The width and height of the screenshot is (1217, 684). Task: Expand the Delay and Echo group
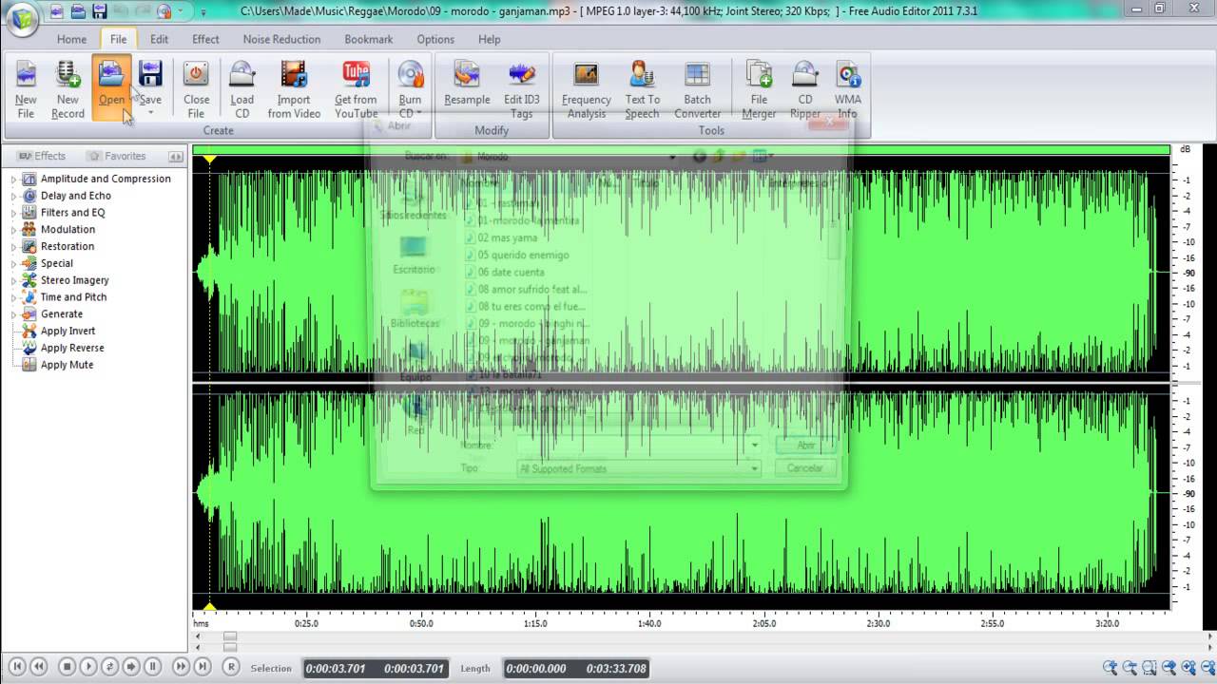14,196
